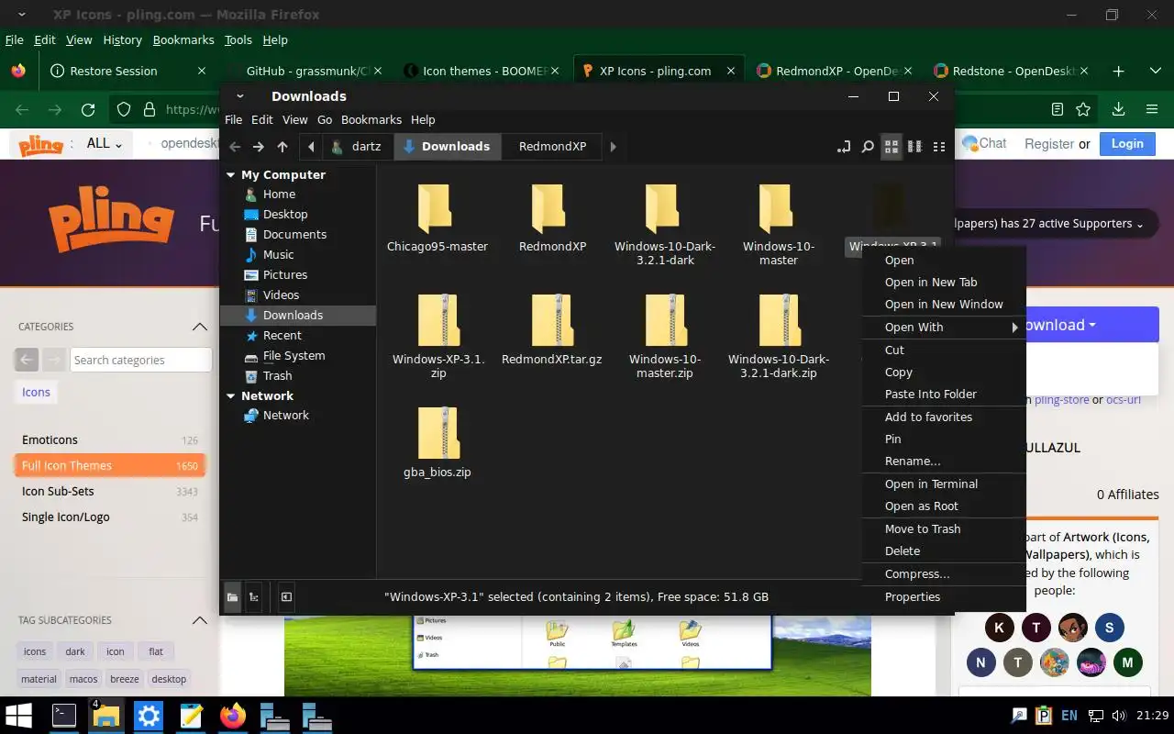Viewport: 1174px width, 734px height.
Task: Show treeview in sidebar status button
Action: tap(254, 597)
